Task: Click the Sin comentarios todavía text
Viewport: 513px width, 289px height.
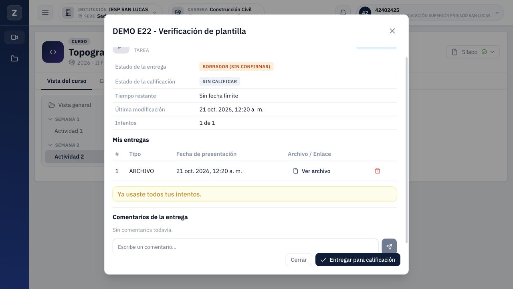Action: tap(143, 230)
